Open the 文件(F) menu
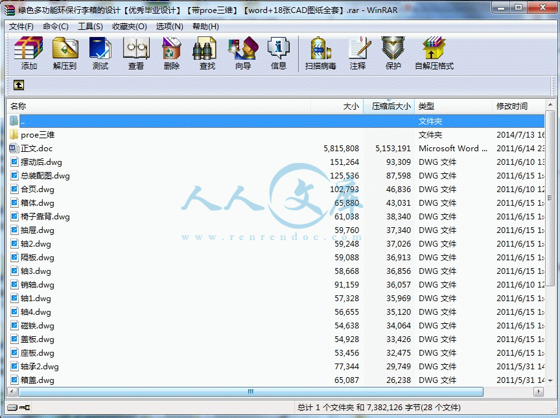Viewport: 560px width, 418px height. [21, 27]
